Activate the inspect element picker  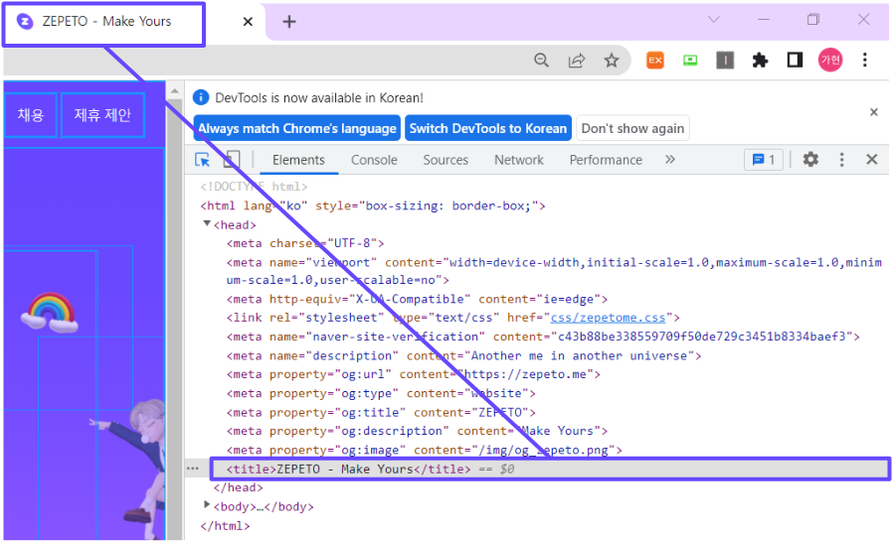pos(202,160)
